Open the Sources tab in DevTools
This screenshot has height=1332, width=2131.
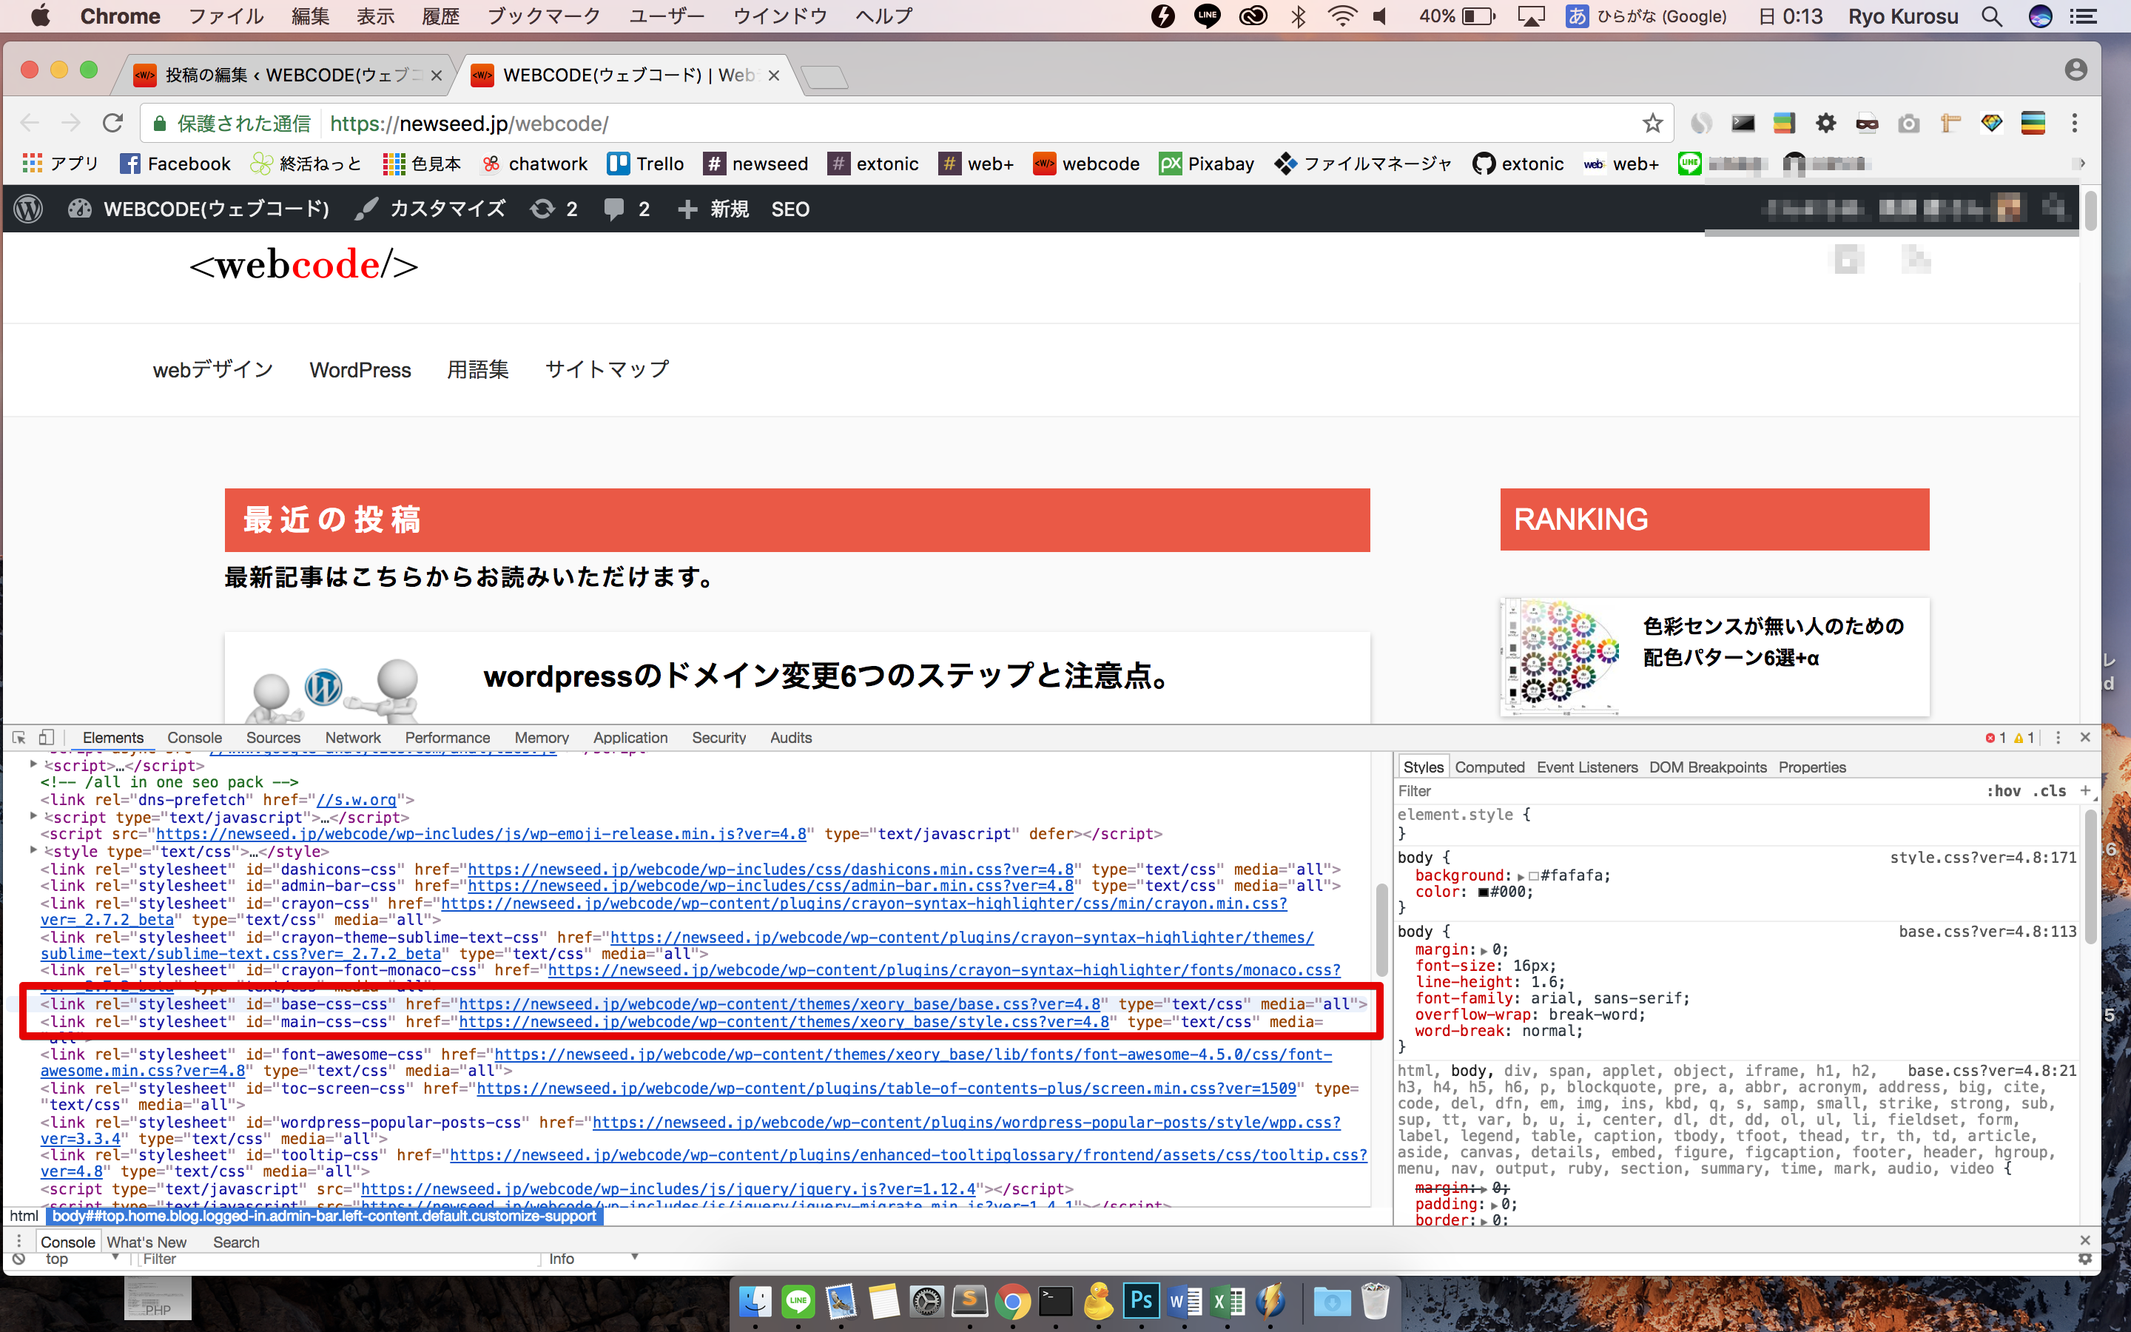(273, 739)
